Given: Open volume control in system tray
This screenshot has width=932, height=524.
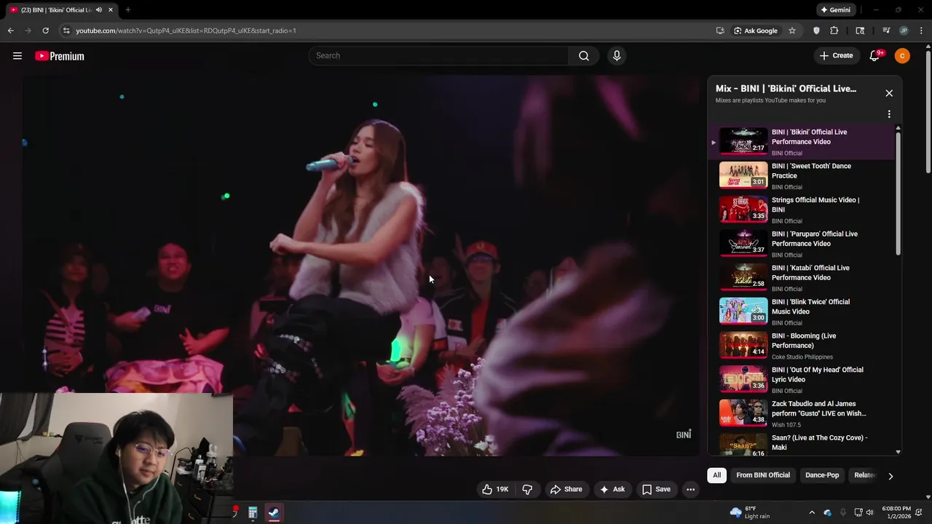Looking at the screenshot, I should pyautogui.click(x=869, y=512).
